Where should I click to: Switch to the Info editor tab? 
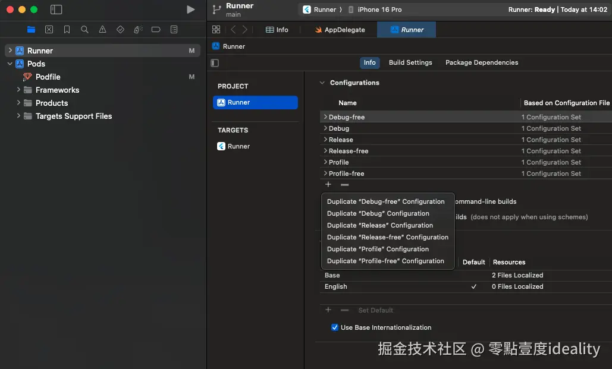coord(277,30)
